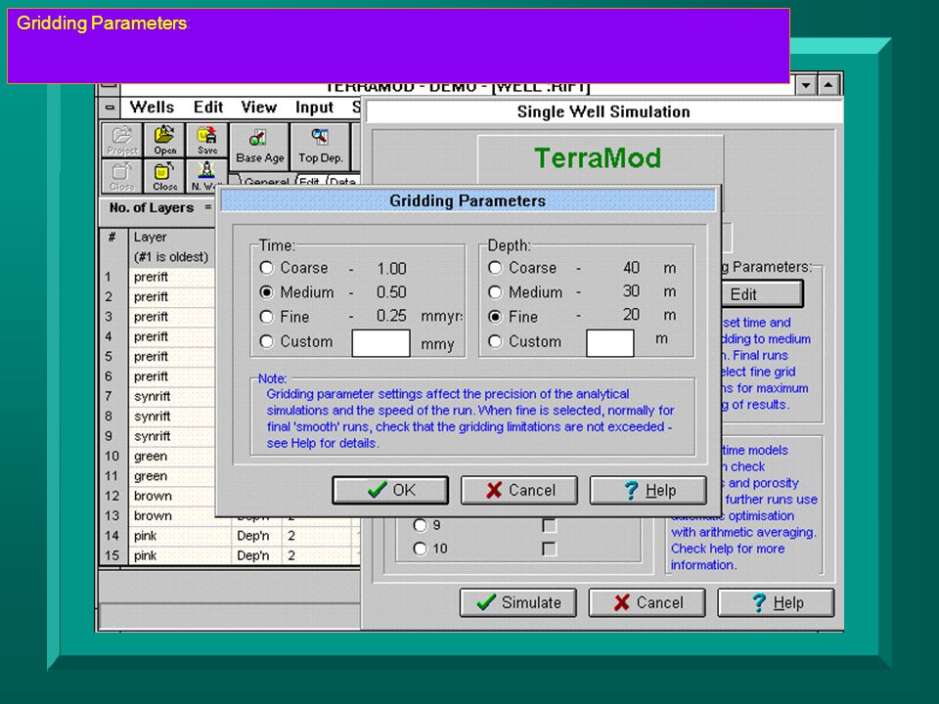
Task: Select Medium time gridding
Action: tap(266, 292)
